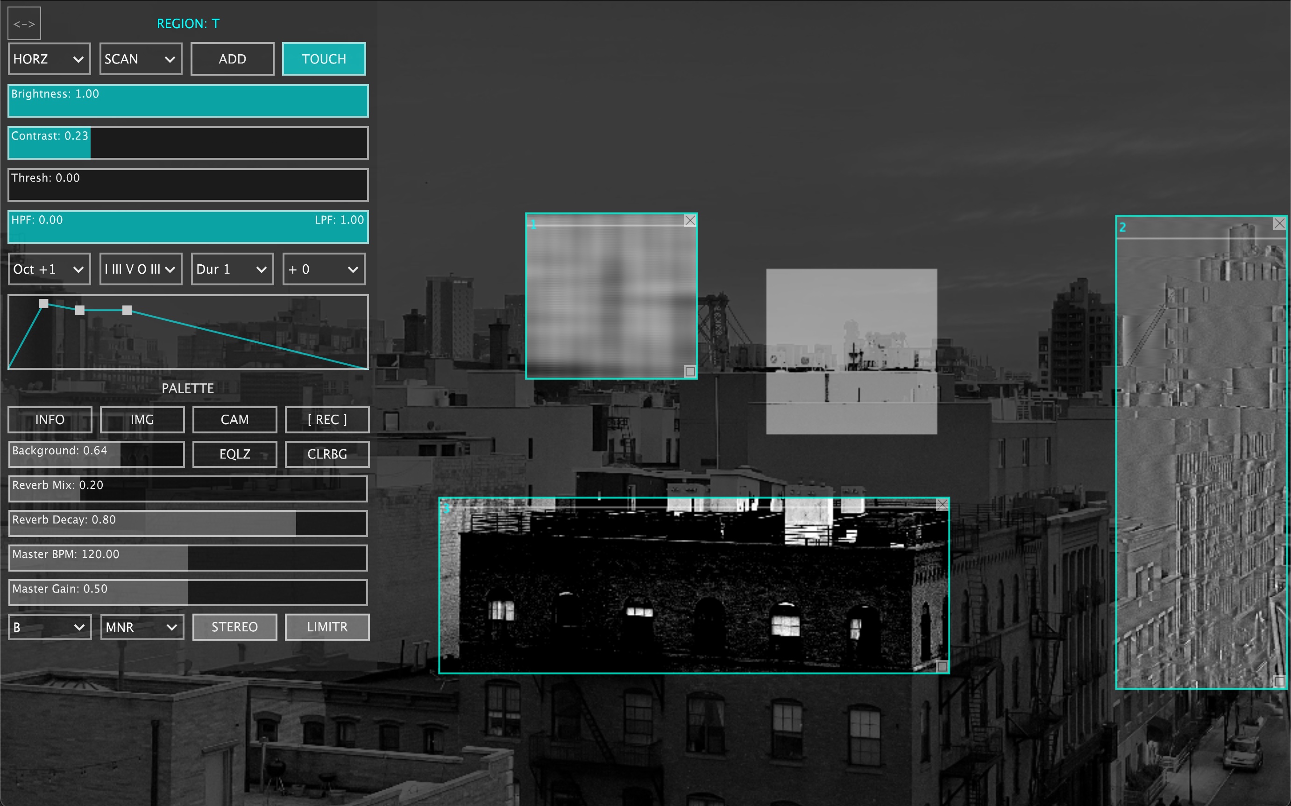1291x806 pixels.
Task: Close region 2 with its X icon
Action: 1279,223
